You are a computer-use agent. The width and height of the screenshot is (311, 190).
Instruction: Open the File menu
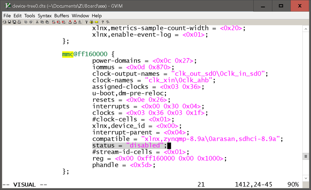[x=7, y=16]
